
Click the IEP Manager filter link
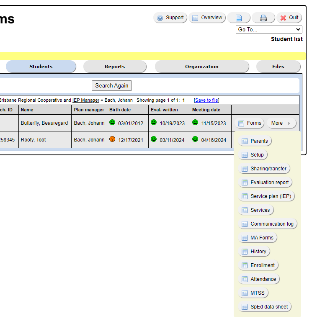click(86, 100)
